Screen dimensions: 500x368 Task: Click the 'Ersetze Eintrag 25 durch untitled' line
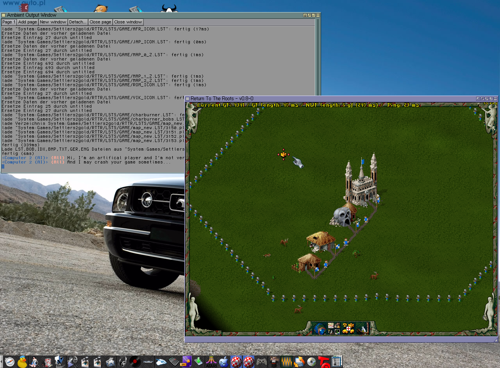tap(47, 106)
